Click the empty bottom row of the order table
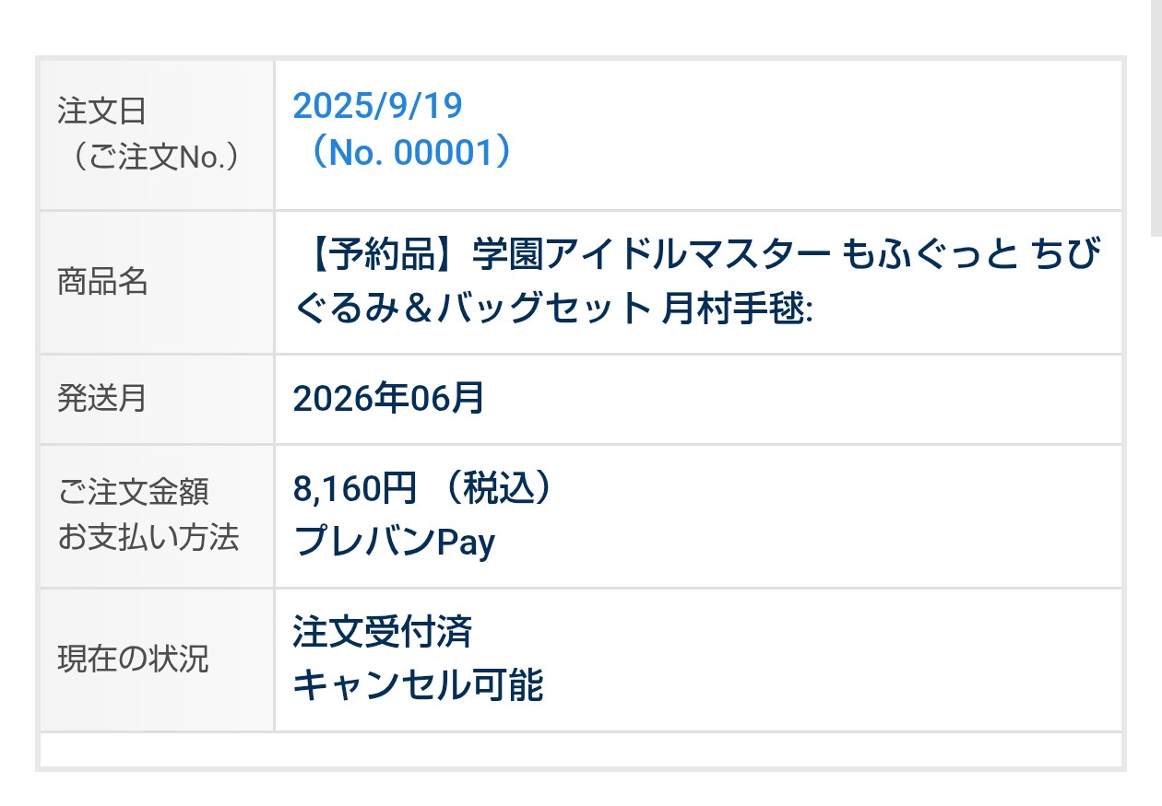 coord(580,750)
